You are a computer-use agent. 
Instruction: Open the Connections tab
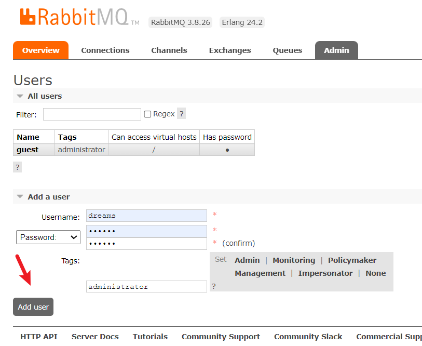tap(105, 50)
